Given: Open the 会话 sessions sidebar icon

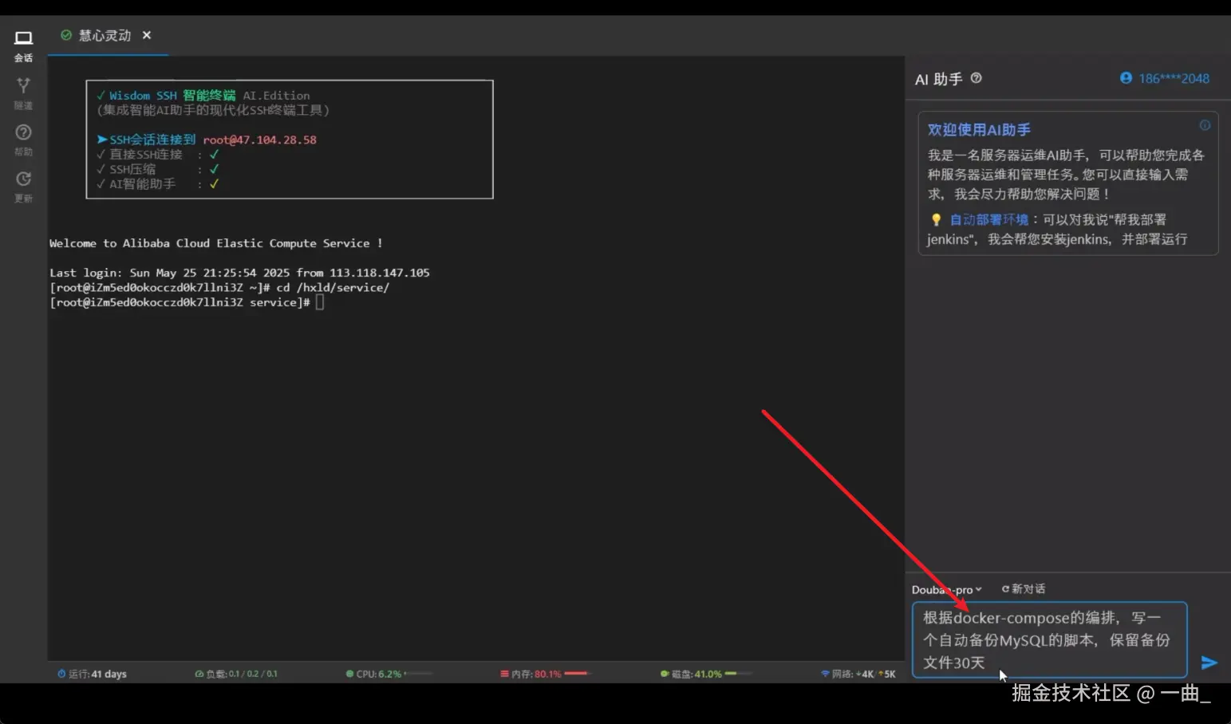Looking at the screenshot, I should click(23, 46).
